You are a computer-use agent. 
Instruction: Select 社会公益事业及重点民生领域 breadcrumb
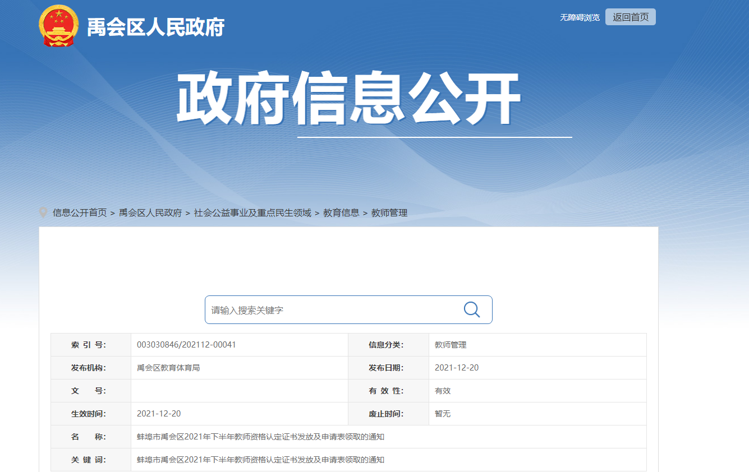(252, 213)
